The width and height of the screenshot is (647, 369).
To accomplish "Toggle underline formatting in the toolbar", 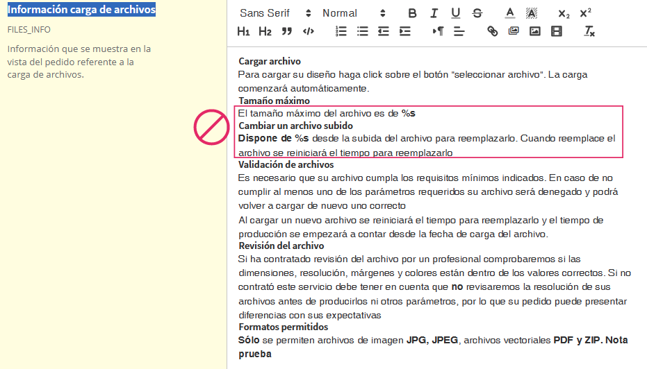I will pyautogui.click(x=456, y=13).
